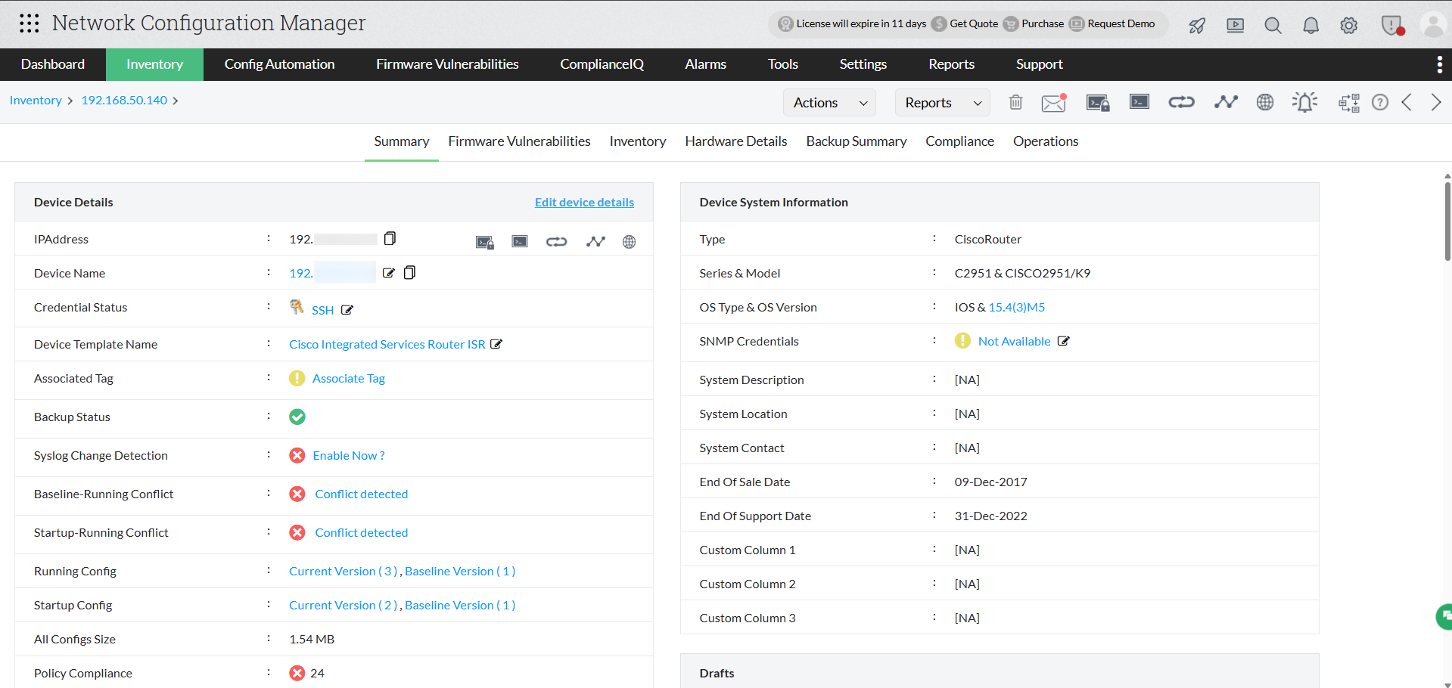Open the ComplianceIQ menu
Viewport: 1452px width, 688px height.
click(601, 64)
